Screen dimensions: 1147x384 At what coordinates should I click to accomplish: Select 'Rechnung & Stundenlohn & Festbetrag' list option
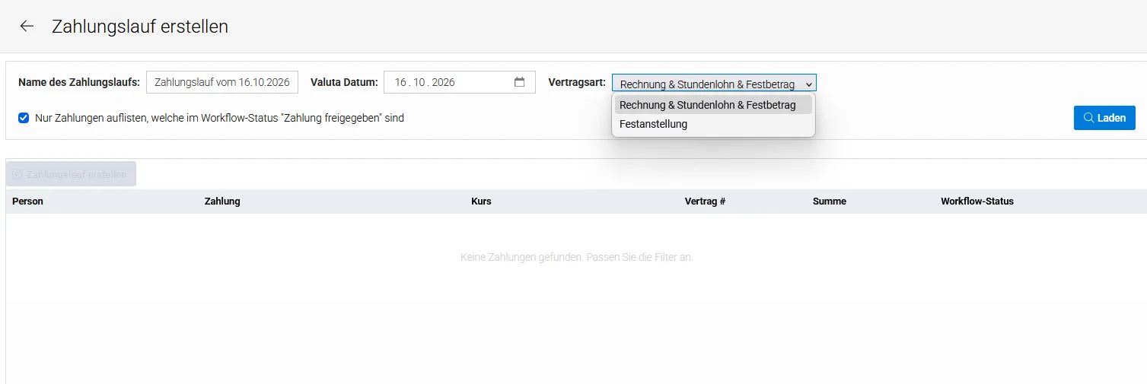point(713,105)
